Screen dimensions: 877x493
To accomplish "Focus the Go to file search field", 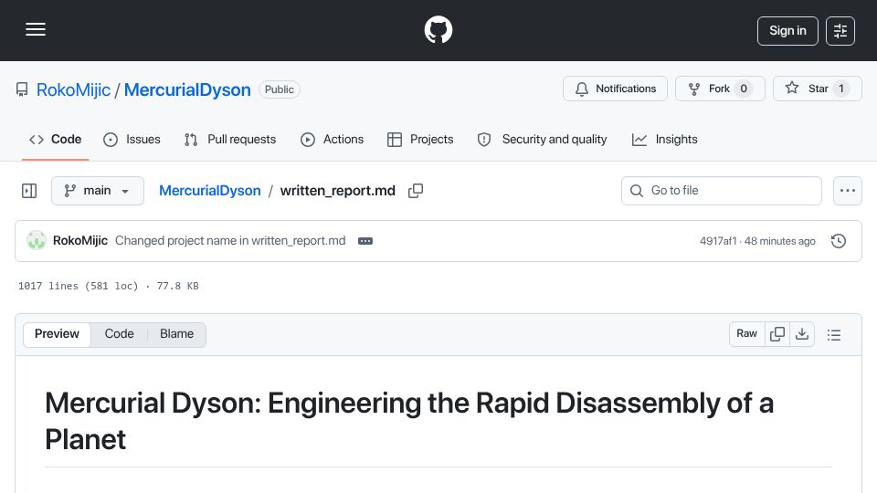I will [x=722, y=191].
